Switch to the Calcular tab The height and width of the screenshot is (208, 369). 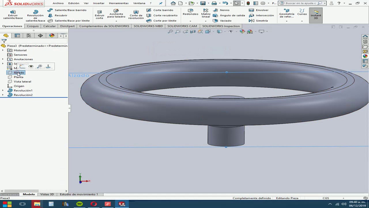50,26
